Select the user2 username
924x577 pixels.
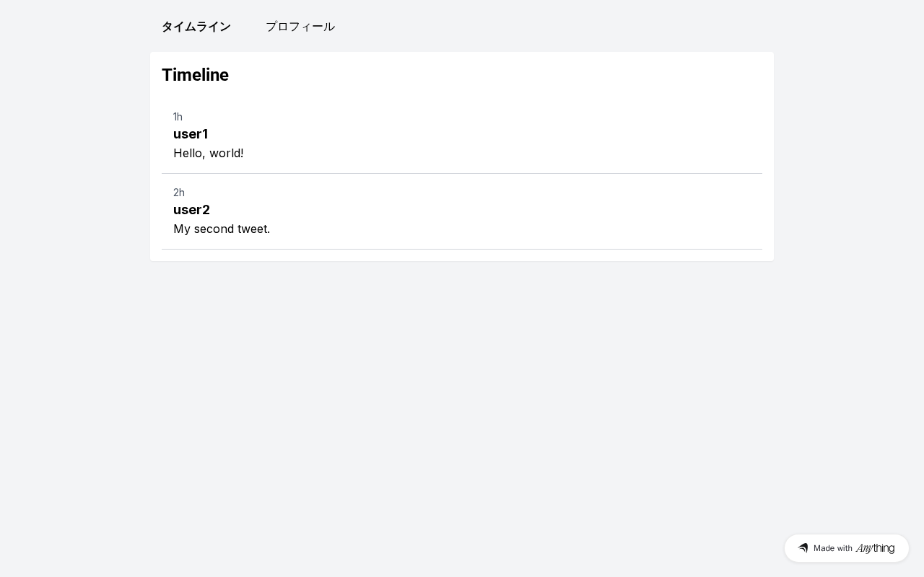(x=191, y=210)
